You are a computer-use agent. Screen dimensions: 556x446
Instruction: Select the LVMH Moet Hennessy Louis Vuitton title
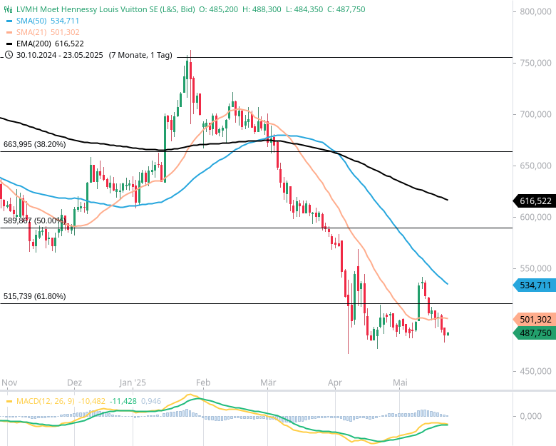tap(105, 9)
